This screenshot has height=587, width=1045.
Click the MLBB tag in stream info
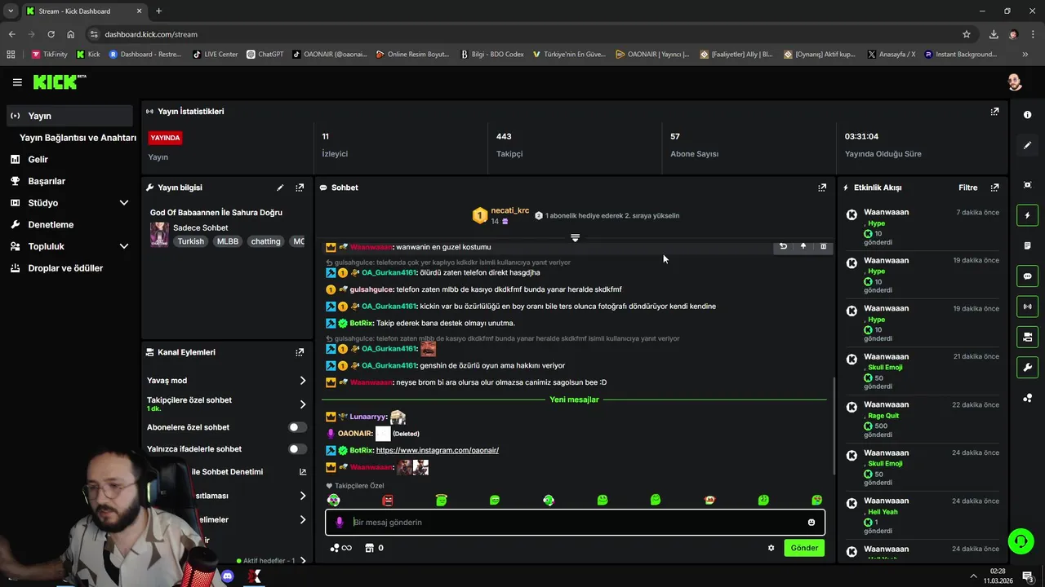pyautogui.click(x=228, y=241)
